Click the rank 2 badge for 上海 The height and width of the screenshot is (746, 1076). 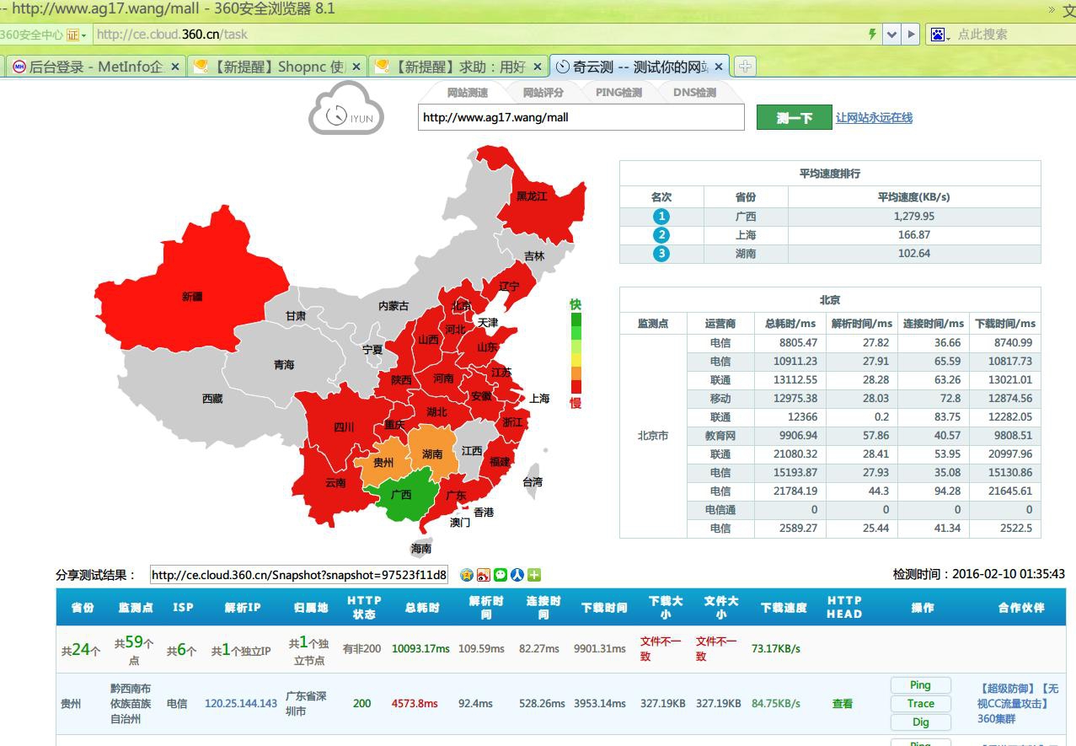(661, 235)
